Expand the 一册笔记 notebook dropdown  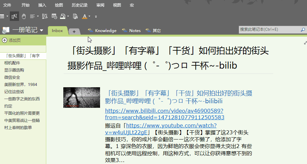tap(42, 30)
